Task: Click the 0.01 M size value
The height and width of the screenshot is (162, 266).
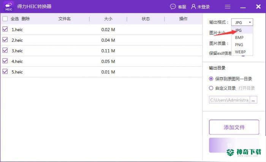Action: 108,72
